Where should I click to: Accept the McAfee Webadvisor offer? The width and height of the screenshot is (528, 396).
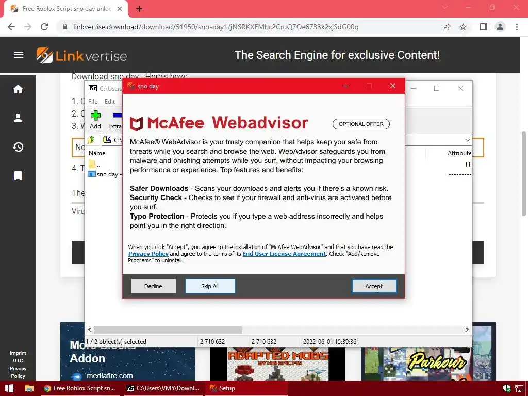[374, 286]
